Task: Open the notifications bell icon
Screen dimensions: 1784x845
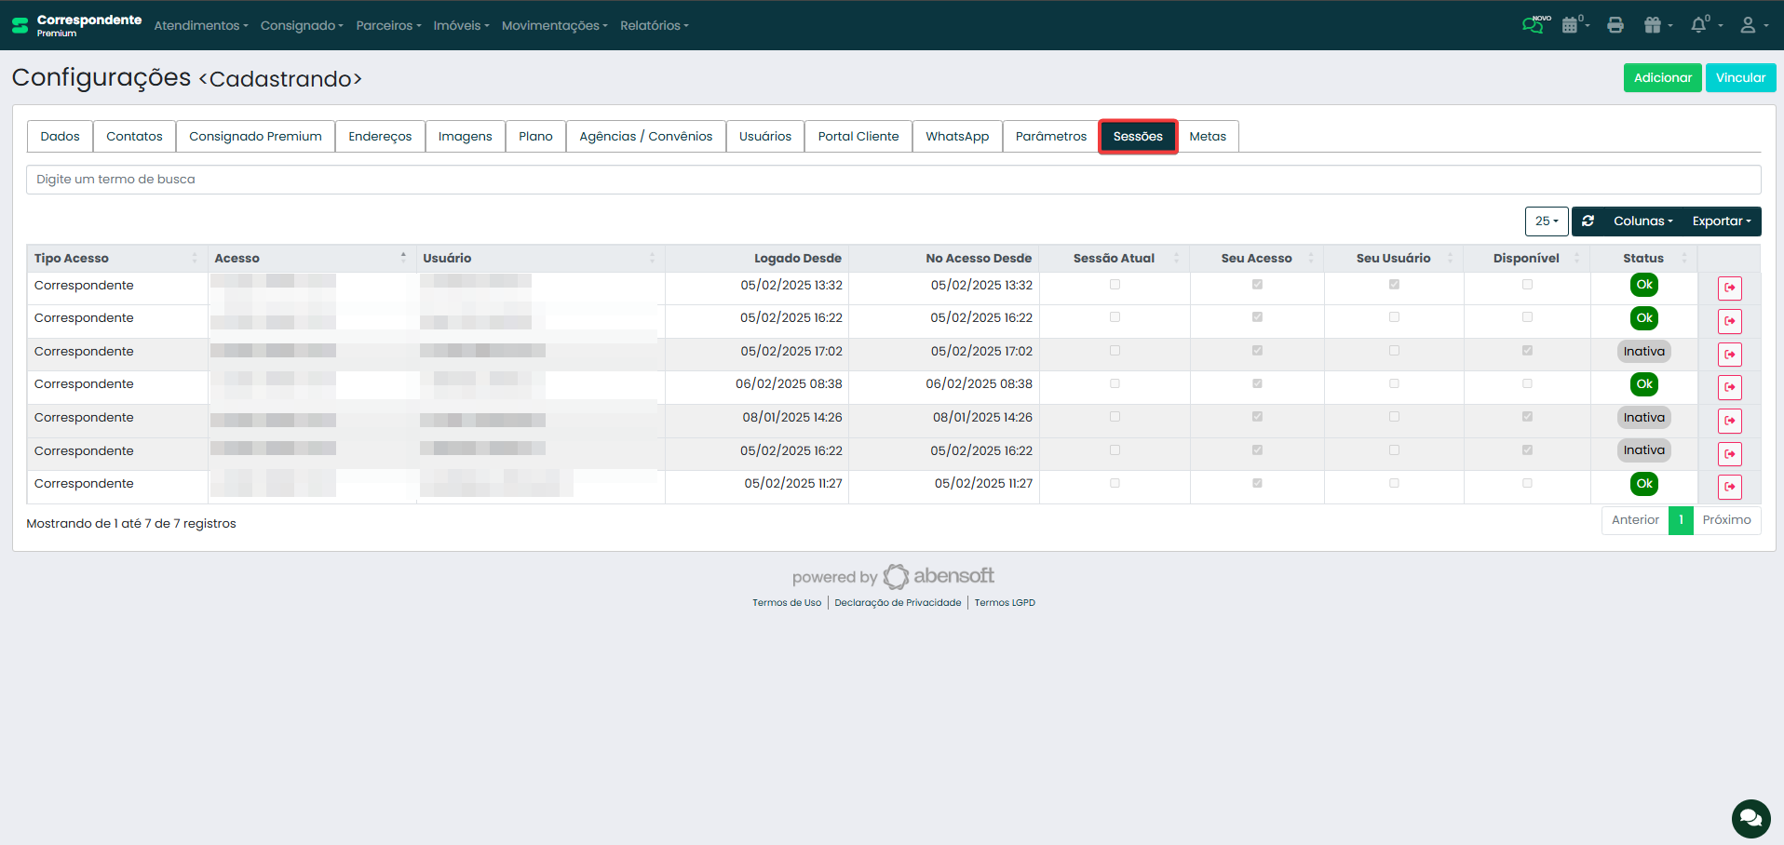Action: (1699, 25)
